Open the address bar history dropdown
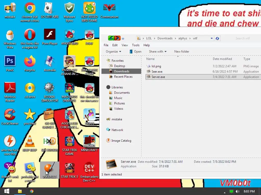261x195 pixels. pos(212,38)
